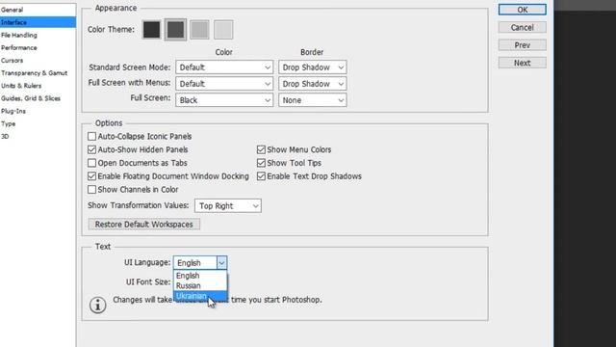Image resolution: width=616 pixels, height=347 pixels.
Task: Click Restore Default Workspaces button
Action: tap(143, 225)
